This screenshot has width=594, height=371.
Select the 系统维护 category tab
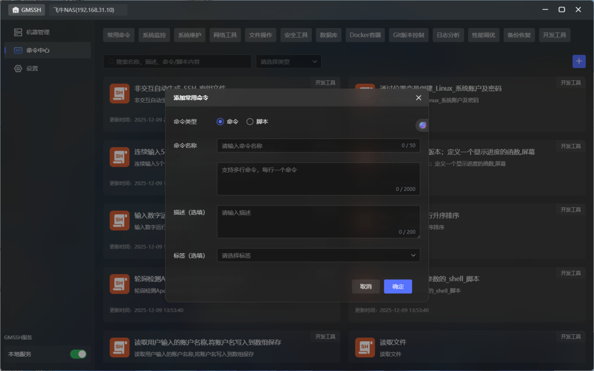tap(189, 35)
